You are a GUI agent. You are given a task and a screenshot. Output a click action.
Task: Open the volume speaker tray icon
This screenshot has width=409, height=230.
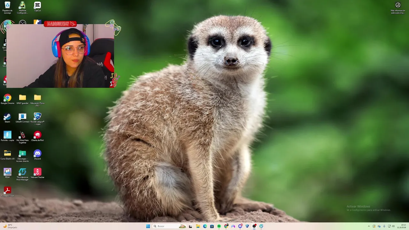coord(393,226)
